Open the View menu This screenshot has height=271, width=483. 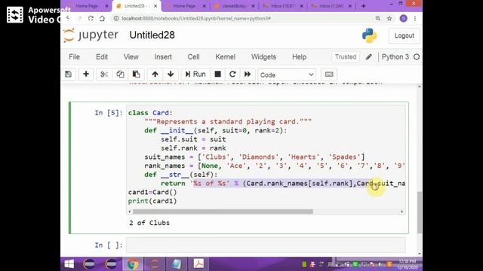131,57
